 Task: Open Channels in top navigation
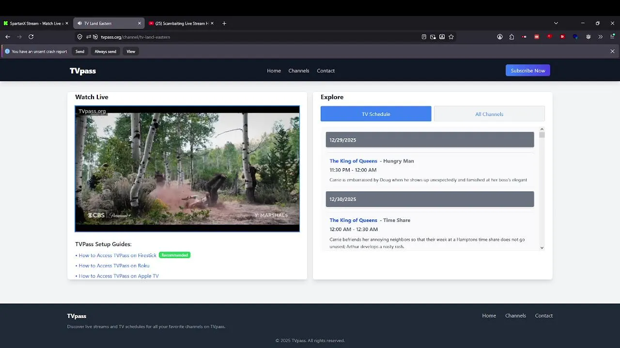click(299, 71)
